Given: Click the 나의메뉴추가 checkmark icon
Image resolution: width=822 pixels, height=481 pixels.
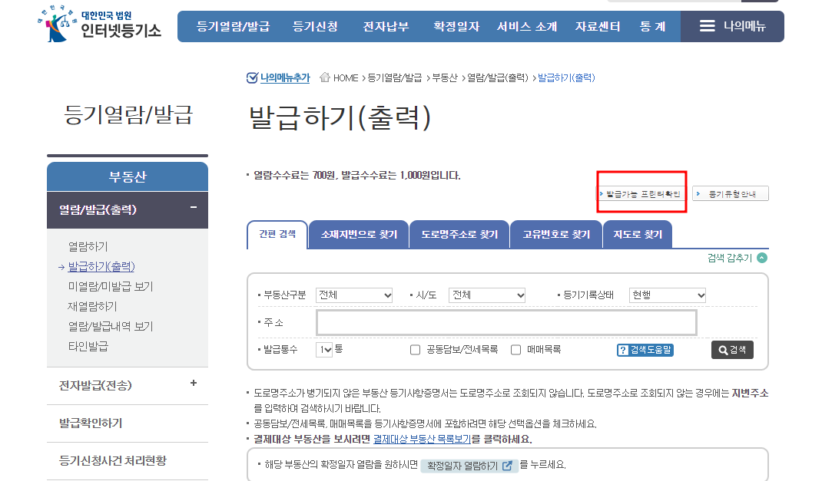Looking at the screenshot, I should pos(252,77).
